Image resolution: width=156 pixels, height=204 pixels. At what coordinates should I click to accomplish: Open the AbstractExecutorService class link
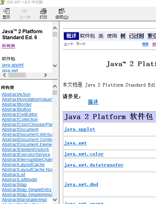point(26,154)
